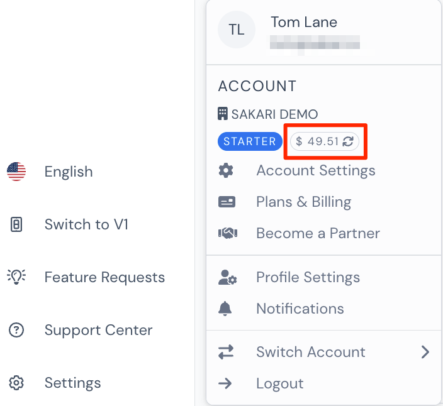The width and height of the screenshot is (443, 406).
Task: Click the lightbulb Feature Requests icon
Action: pyautogui.click(x=16, y=277)
